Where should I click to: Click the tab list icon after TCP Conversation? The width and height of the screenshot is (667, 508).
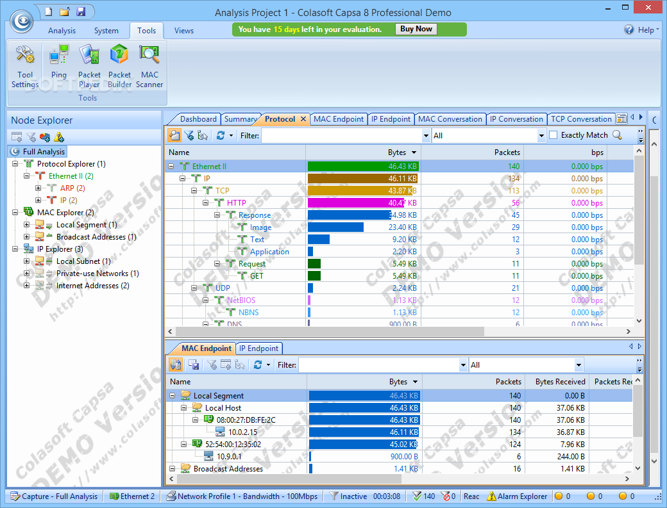pyautogui.click(x=621, y=119)
